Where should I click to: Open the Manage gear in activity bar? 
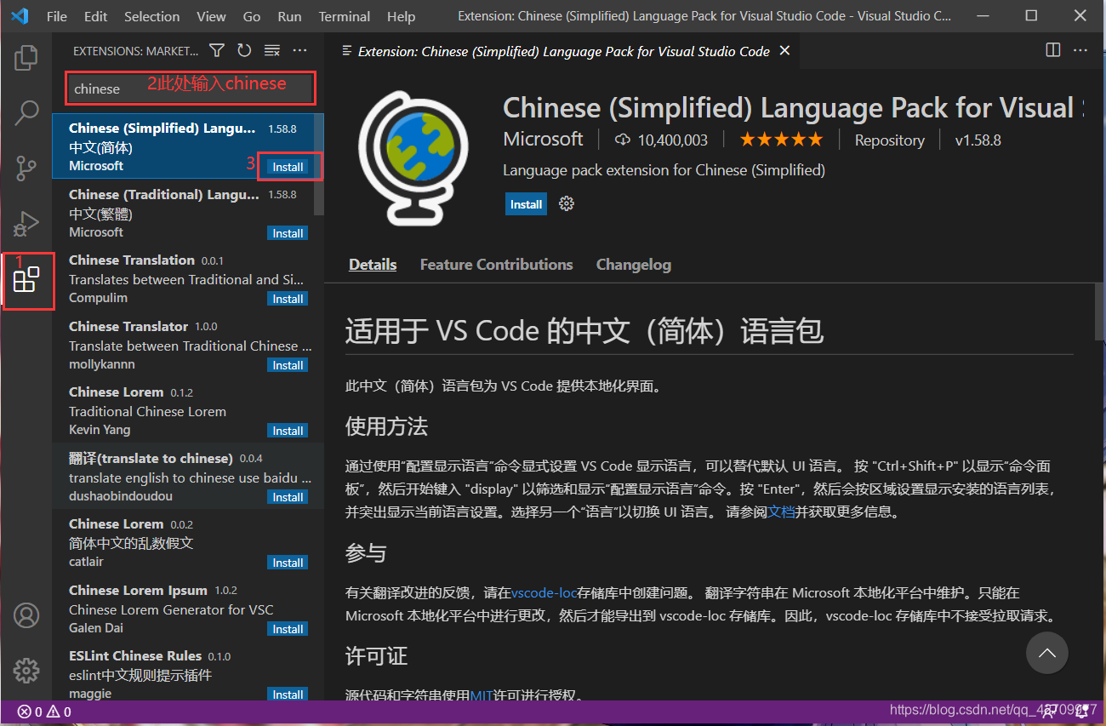point(26,671)
